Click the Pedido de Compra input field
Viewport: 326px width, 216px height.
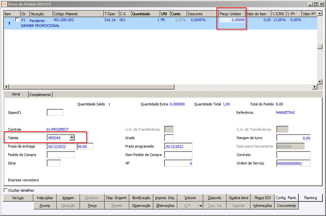pyautogui.click(x=61, y=155)
